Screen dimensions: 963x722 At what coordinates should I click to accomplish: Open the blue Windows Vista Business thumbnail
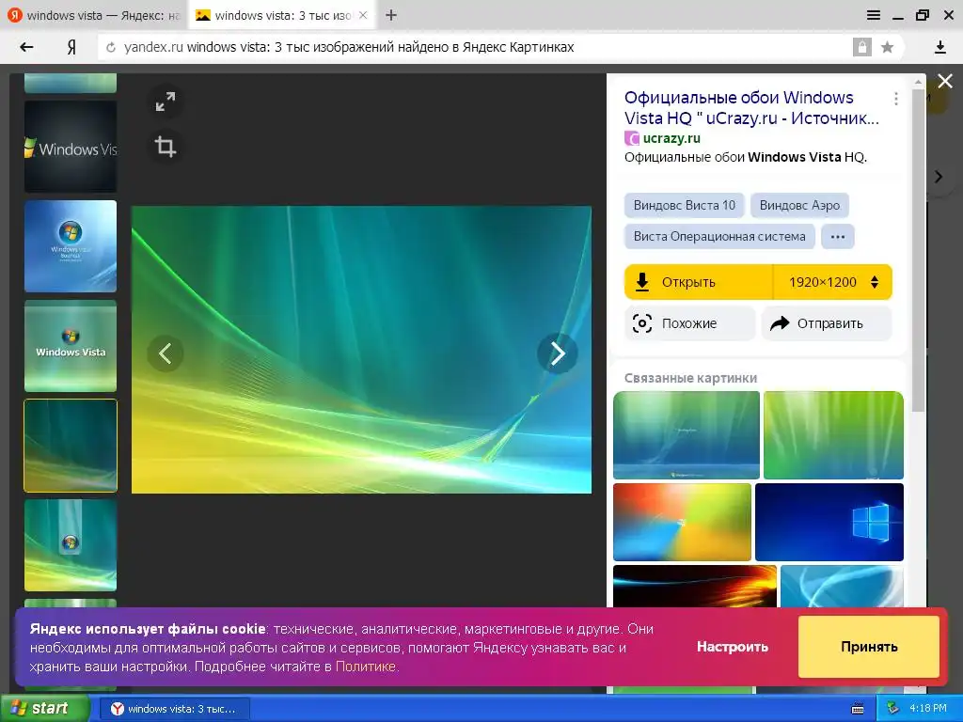click(70, 246)
